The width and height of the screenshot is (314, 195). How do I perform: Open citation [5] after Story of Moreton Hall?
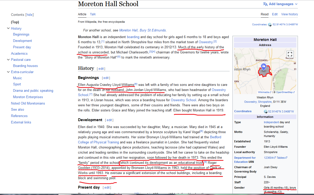(x=119, y=56)
